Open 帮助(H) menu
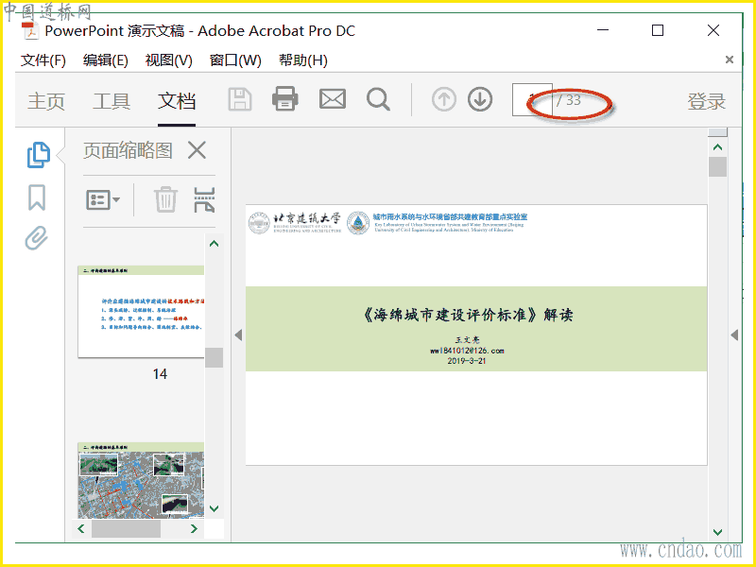 coord(302,60)
